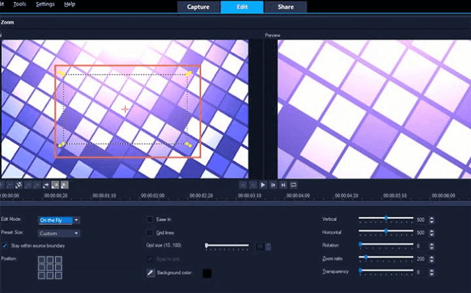Turn on the Grid lines checkbox
This screenshot has height=293, width=471.
pos(150,233)
